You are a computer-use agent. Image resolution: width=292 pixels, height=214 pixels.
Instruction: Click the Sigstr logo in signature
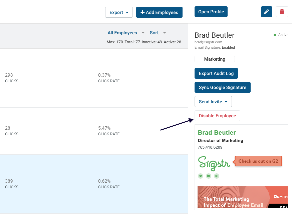tap(214, 163)
